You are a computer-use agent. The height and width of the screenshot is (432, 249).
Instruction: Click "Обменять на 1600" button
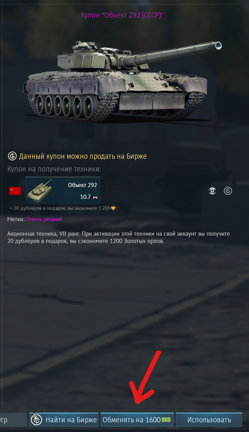pos(137,420)
